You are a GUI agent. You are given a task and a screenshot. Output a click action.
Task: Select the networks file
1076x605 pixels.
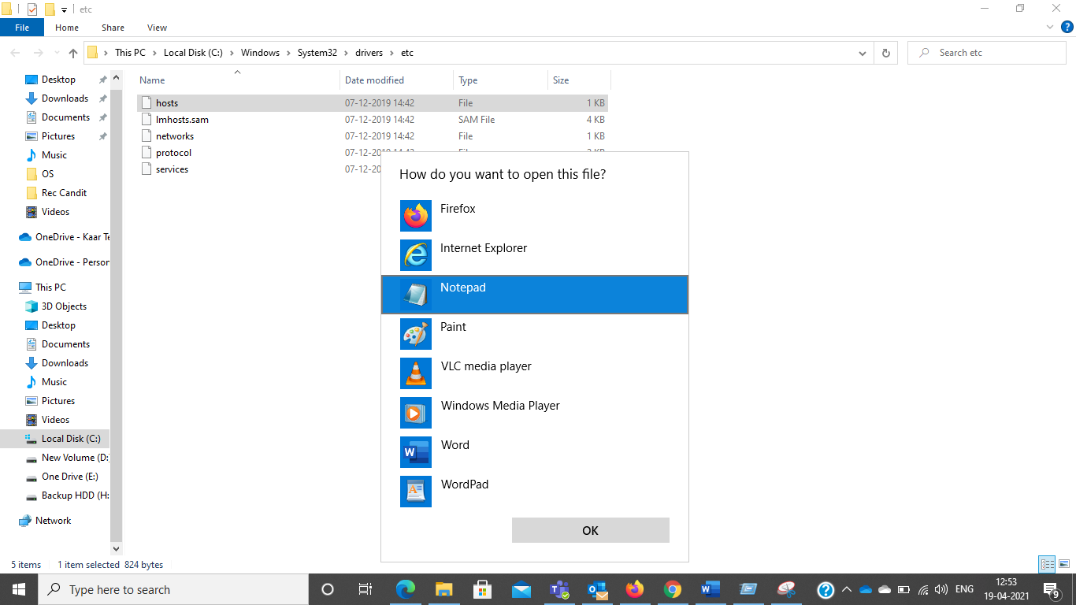(373, 136)
